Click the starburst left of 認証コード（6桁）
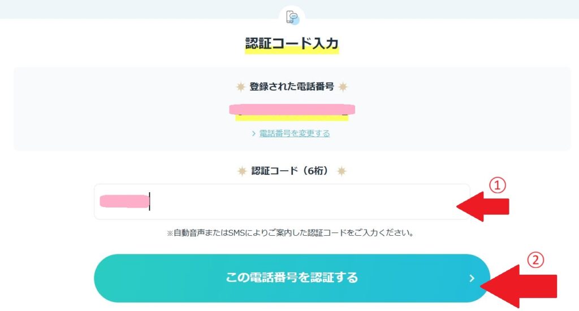This screenshot has width=579, height=311. (242, 171)
